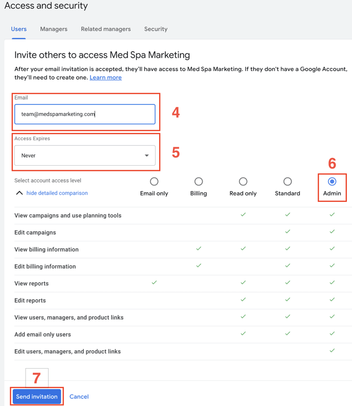The width and height of the screenshot is (352, 406).
Task: Switch to the Users tab
Action: pos(19,29)
